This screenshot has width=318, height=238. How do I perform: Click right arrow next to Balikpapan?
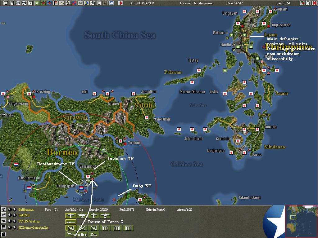pos(15,209)
